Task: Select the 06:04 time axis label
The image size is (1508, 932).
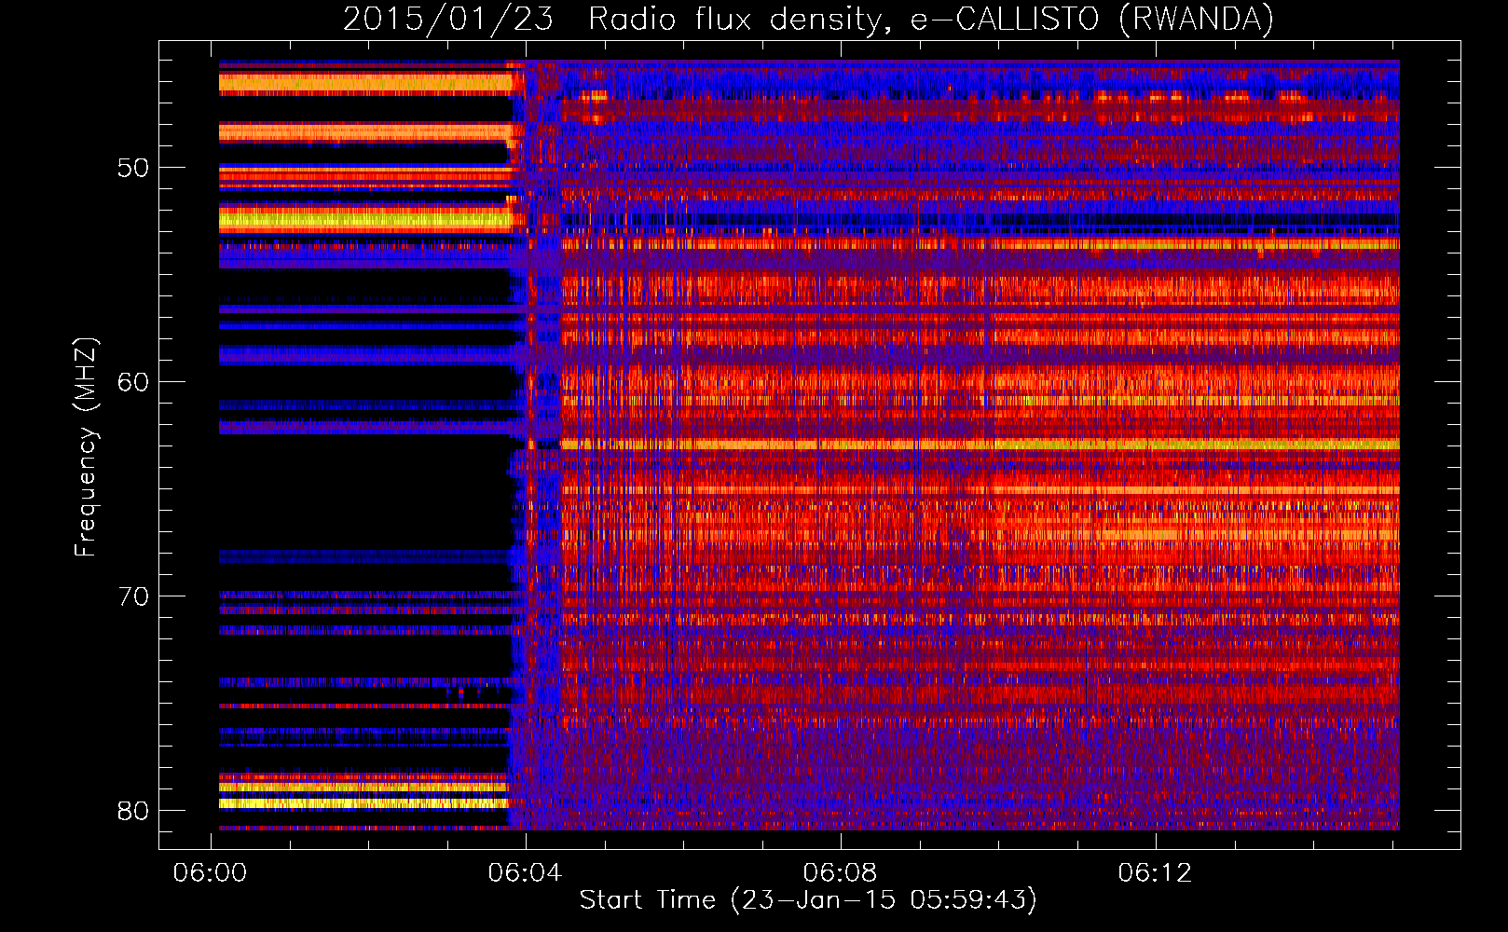Action: point(526,872)
